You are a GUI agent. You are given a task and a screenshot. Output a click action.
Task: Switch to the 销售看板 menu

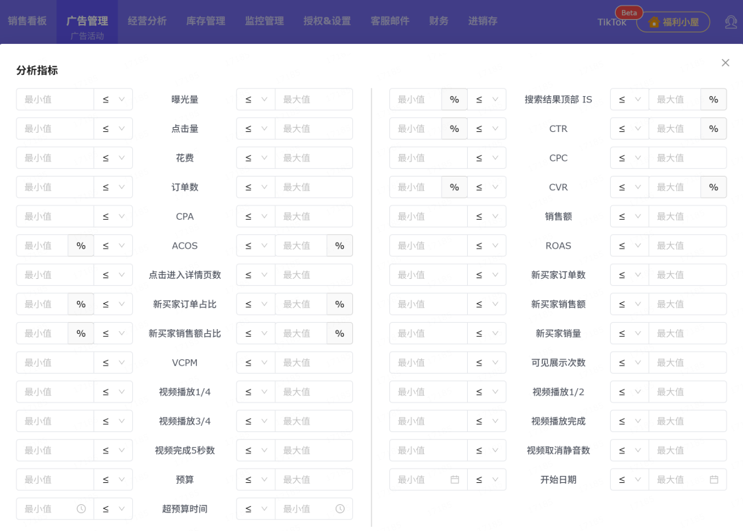coord(27,21)
